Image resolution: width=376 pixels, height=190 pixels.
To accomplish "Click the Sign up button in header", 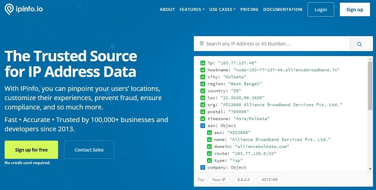I will pos(355,10).
